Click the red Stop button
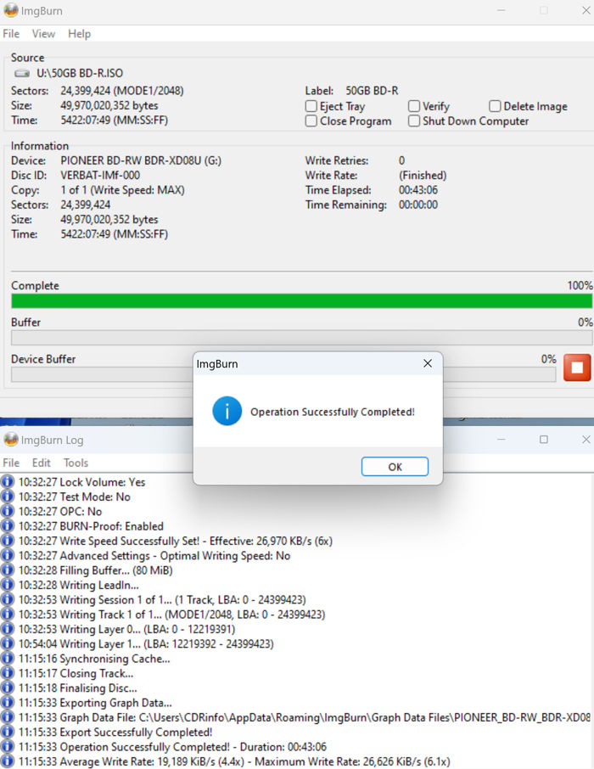 [x=577, y=368]
